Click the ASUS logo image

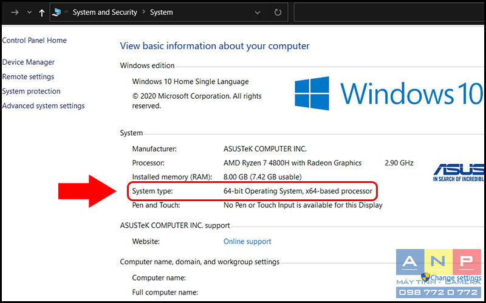point(459,173)
